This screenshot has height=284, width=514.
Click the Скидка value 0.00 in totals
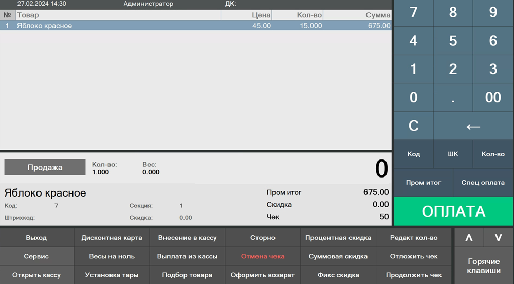(x=380, y=204)
